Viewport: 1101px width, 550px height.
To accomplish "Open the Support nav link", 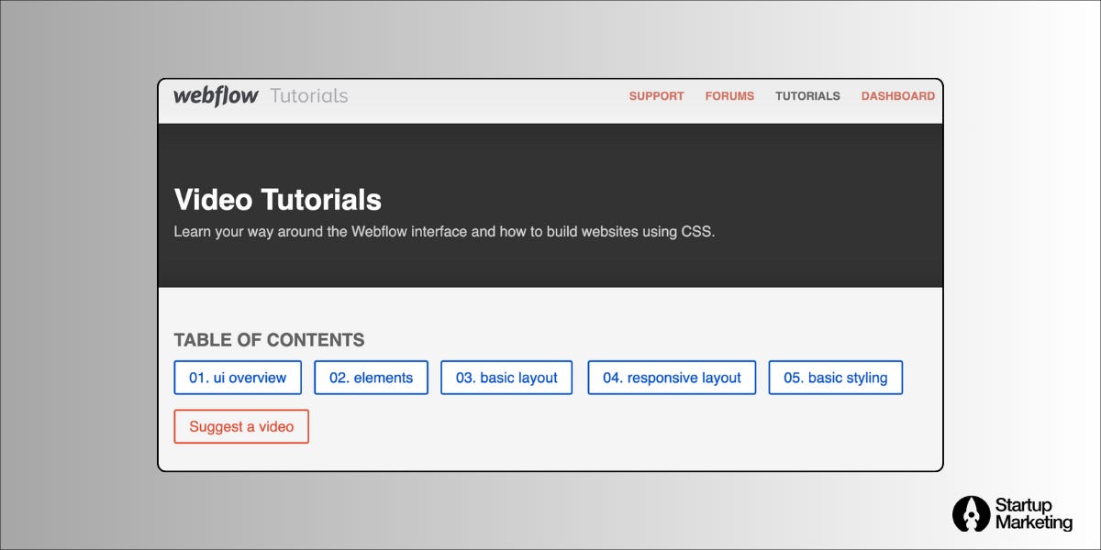I will [656, 95].
